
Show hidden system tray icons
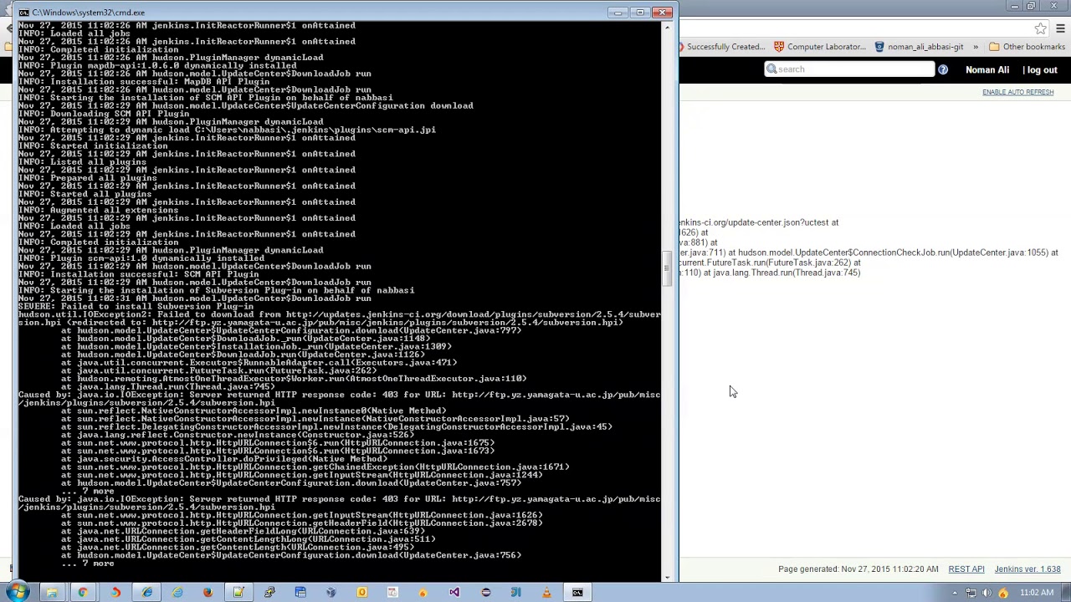click(x=955, y=593)
